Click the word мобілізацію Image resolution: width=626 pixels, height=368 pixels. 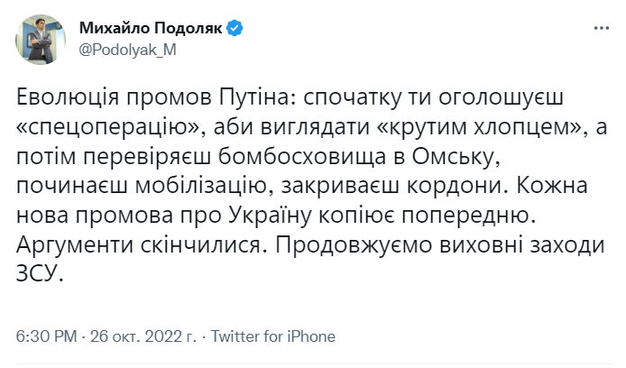click(201, 187)
